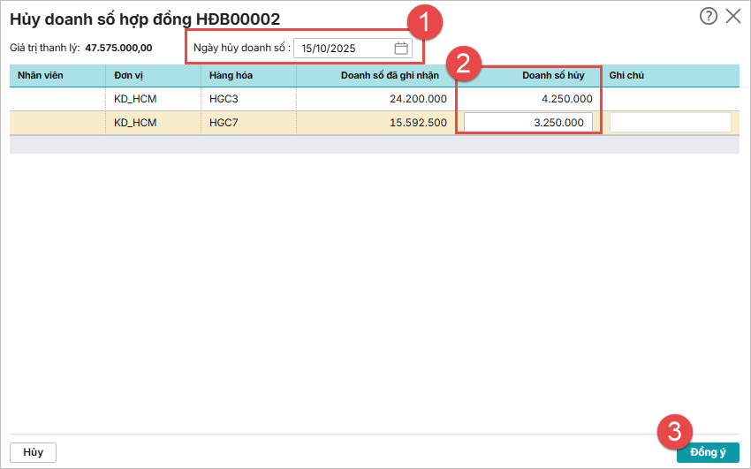Click the Doanh số hủy column header

click(x=528, y=76)
